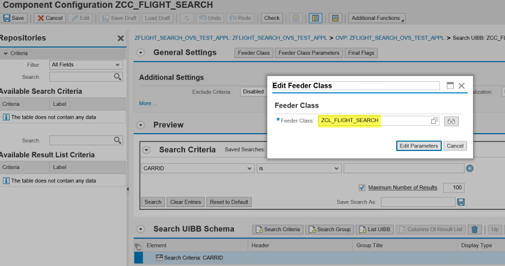The image size is (505, 266).
Task: Click the Edit Parameters button
Action: [420, 146]
